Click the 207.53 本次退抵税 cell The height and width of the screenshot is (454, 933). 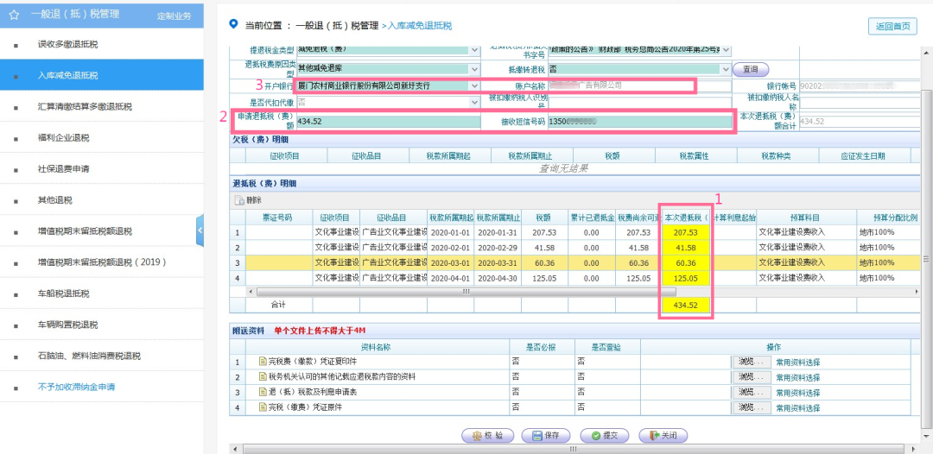pyautogui.click(x=685, y=232)
